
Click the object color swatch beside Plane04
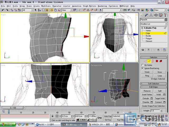(x=166, y=20)
